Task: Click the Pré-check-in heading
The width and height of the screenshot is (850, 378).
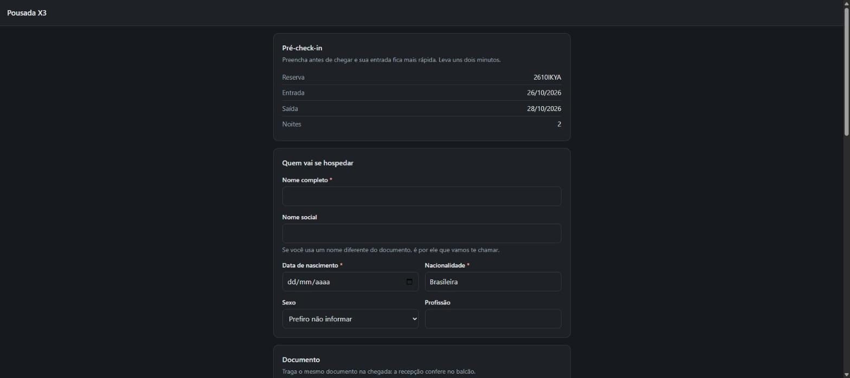Action: (x=302, y=48)
